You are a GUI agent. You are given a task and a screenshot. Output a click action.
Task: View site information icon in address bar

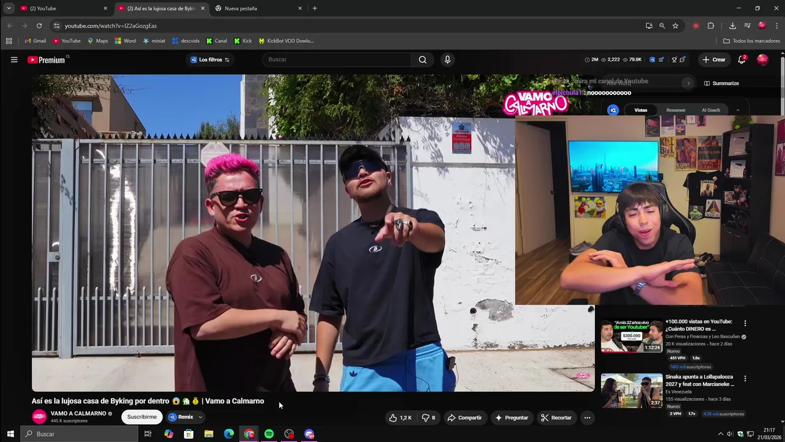56,26
